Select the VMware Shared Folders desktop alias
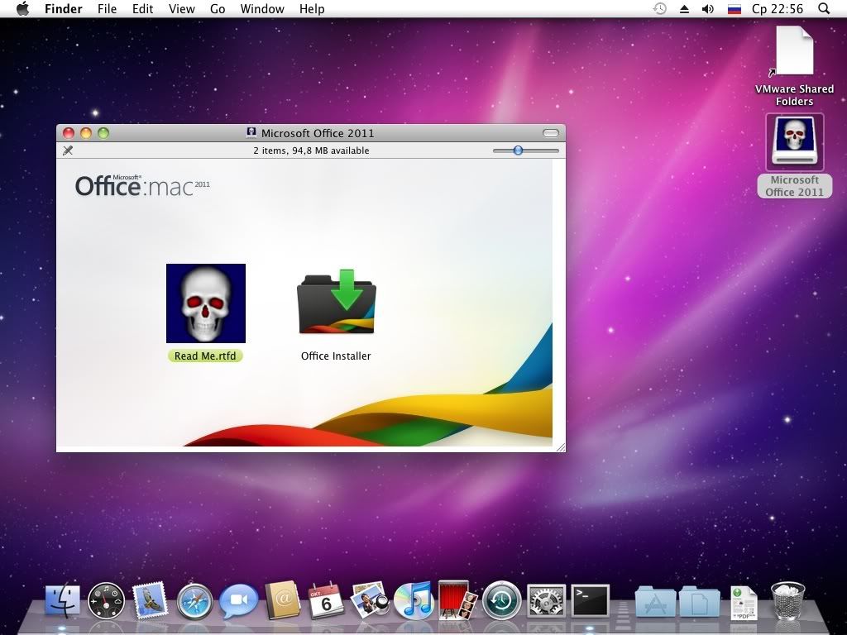 click(x=794, y=51)
